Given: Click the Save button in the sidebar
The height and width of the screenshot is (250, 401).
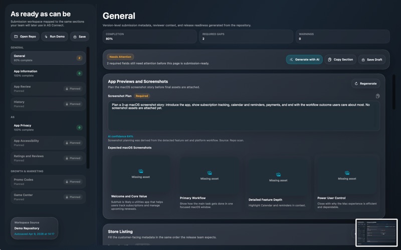Looking at the screenshot, I should [79, 36].
